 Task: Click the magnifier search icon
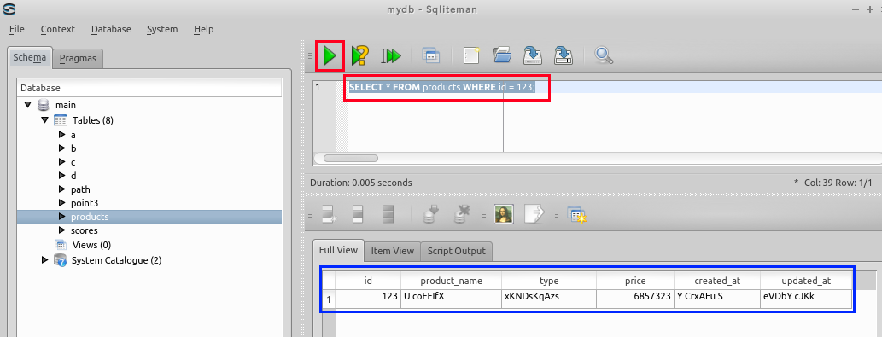tap(604, 55)
